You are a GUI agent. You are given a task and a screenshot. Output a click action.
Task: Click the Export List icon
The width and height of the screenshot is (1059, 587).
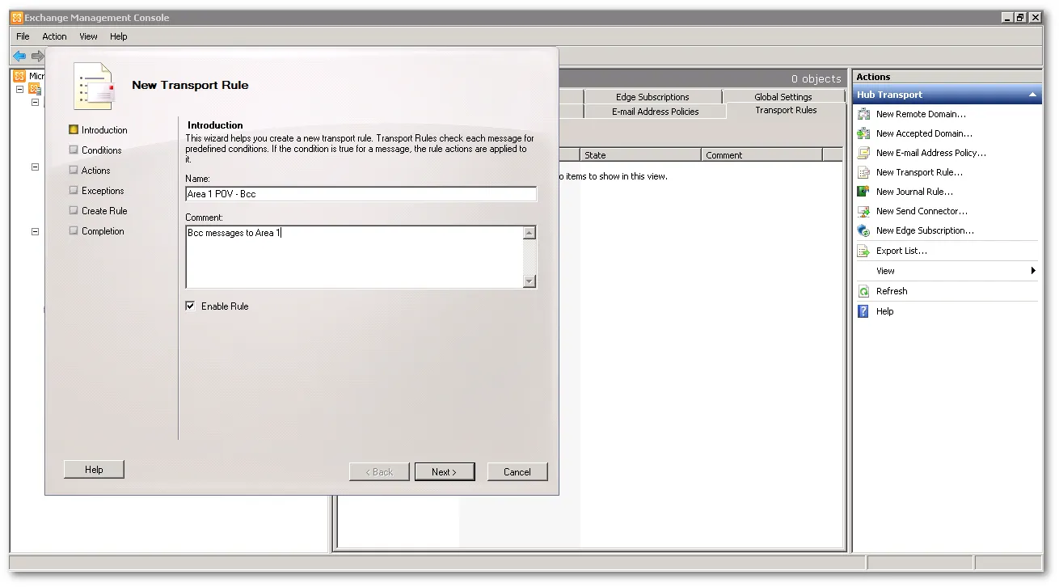863,251
